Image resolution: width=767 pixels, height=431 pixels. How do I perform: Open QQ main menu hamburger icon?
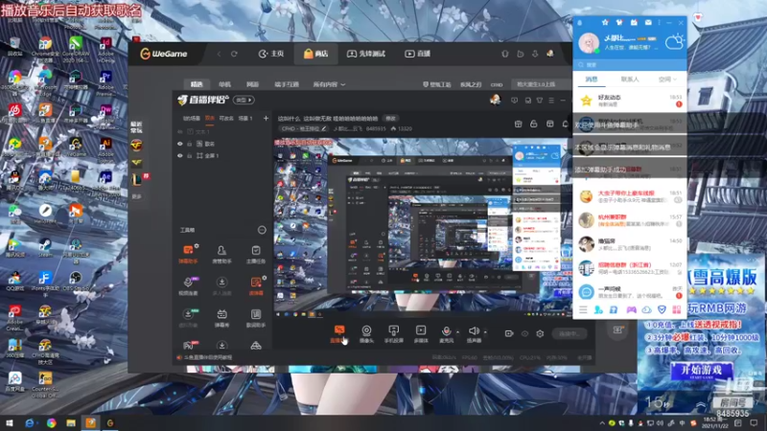pyautogui.click(x=583, y=309)
